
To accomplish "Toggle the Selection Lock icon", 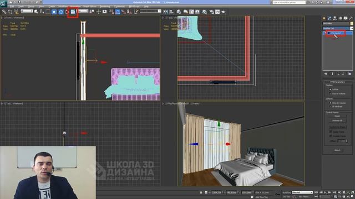I will pyautogui.click(x=201, y=192).
